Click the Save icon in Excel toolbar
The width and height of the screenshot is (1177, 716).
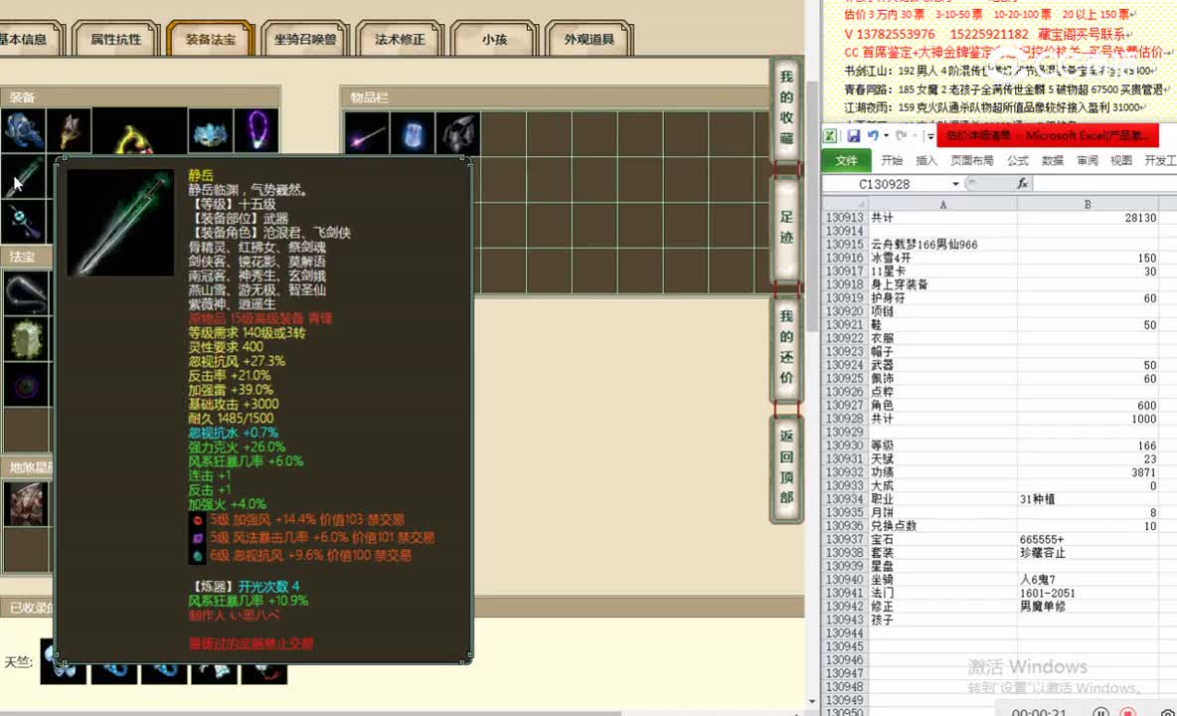854,136
